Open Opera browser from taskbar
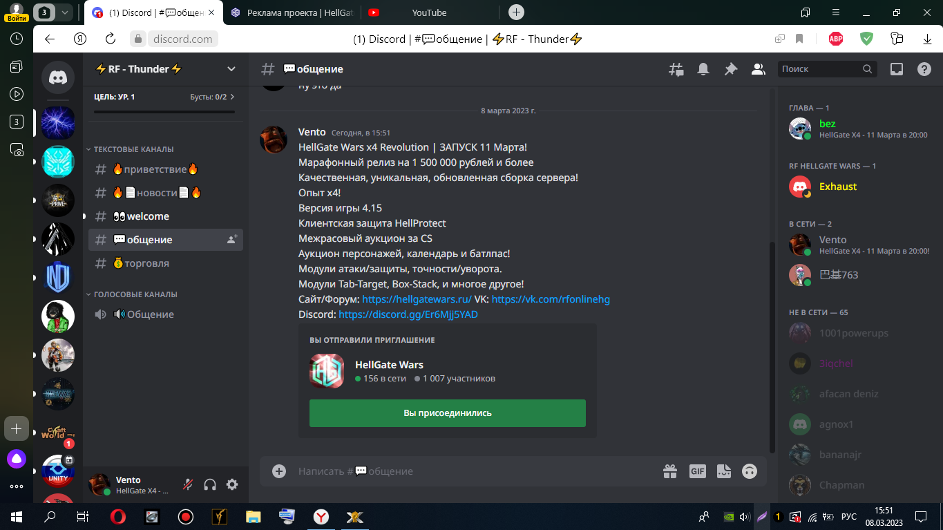 118,516
